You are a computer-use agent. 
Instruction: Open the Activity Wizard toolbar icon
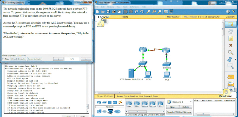click(119, 12)
